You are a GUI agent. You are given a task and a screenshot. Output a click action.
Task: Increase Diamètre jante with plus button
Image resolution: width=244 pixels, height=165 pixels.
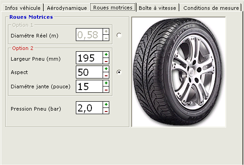(x=106, y=83)
